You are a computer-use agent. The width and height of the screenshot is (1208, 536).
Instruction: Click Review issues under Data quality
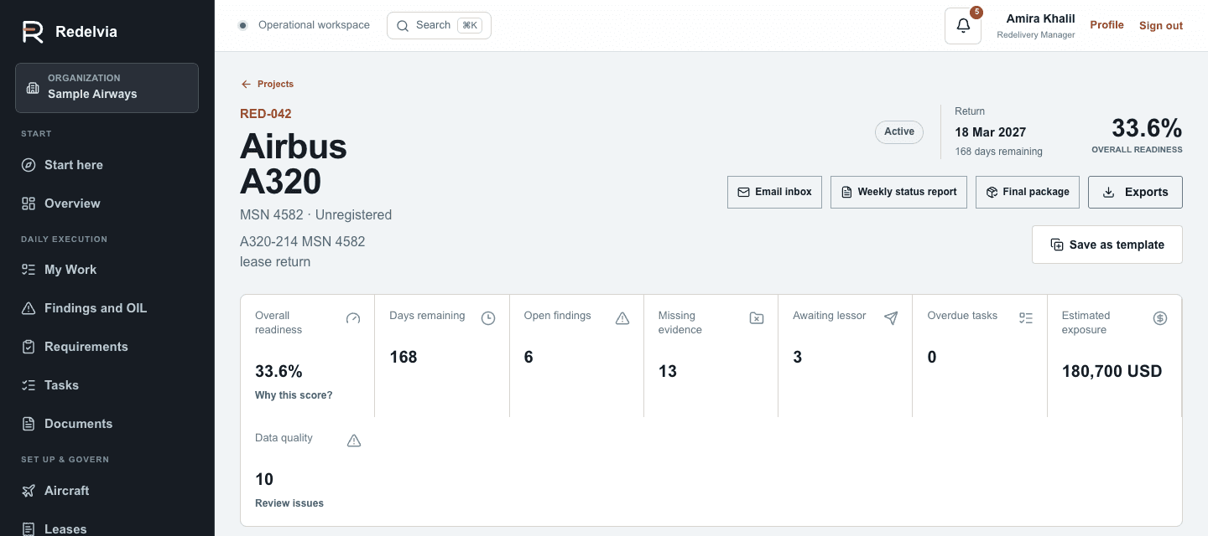(289, 503)
